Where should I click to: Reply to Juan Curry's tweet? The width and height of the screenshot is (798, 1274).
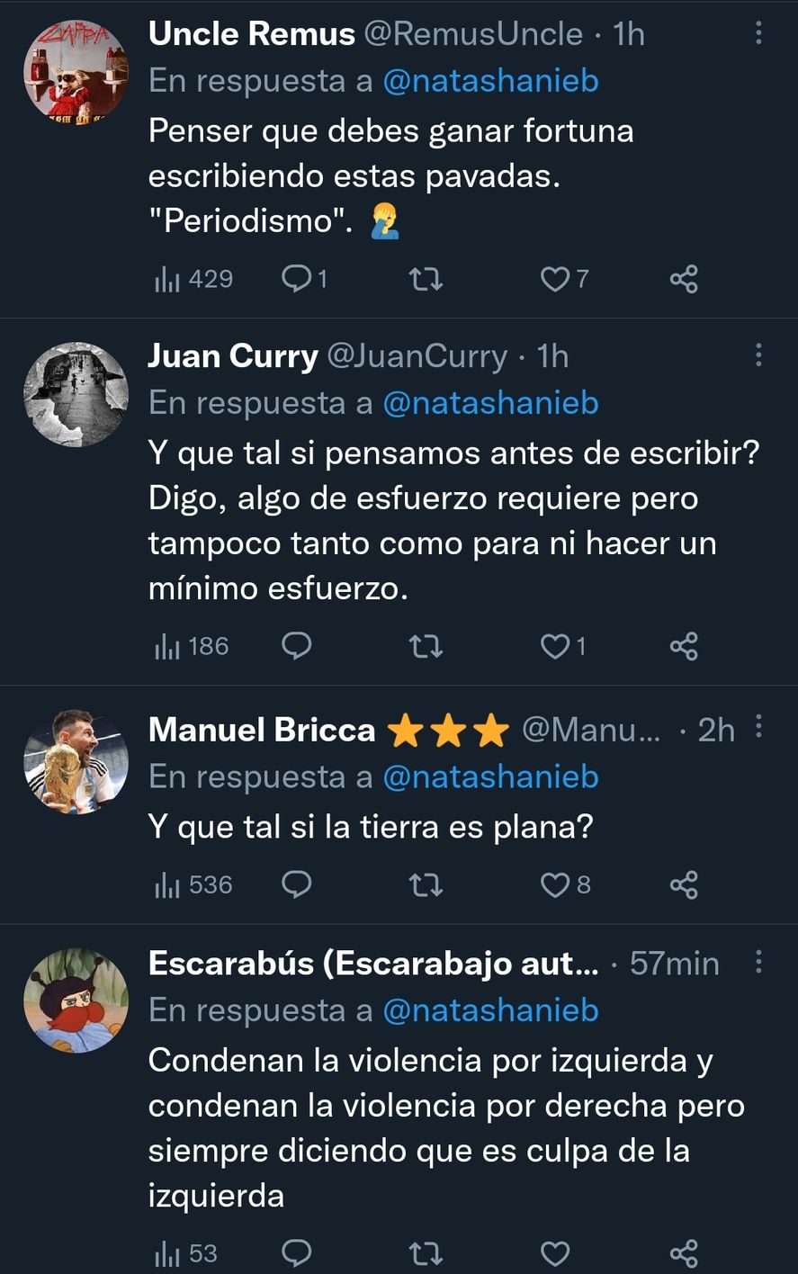click(x=296, y=646)
